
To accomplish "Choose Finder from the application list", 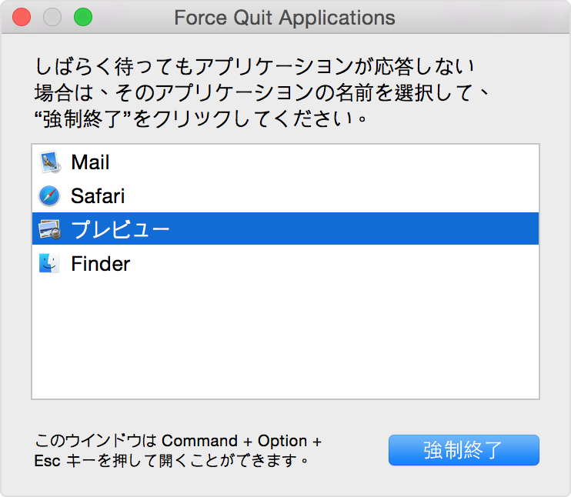I will point(101,264).
